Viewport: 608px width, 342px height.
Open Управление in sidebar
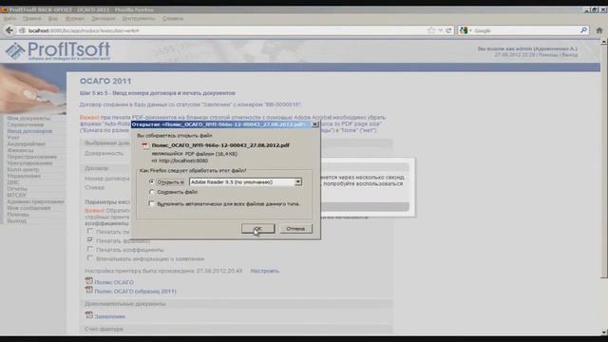click(x=24, y=176)
